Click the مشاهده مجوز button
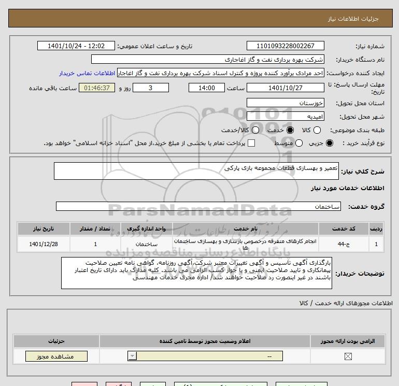 point(56,356)
